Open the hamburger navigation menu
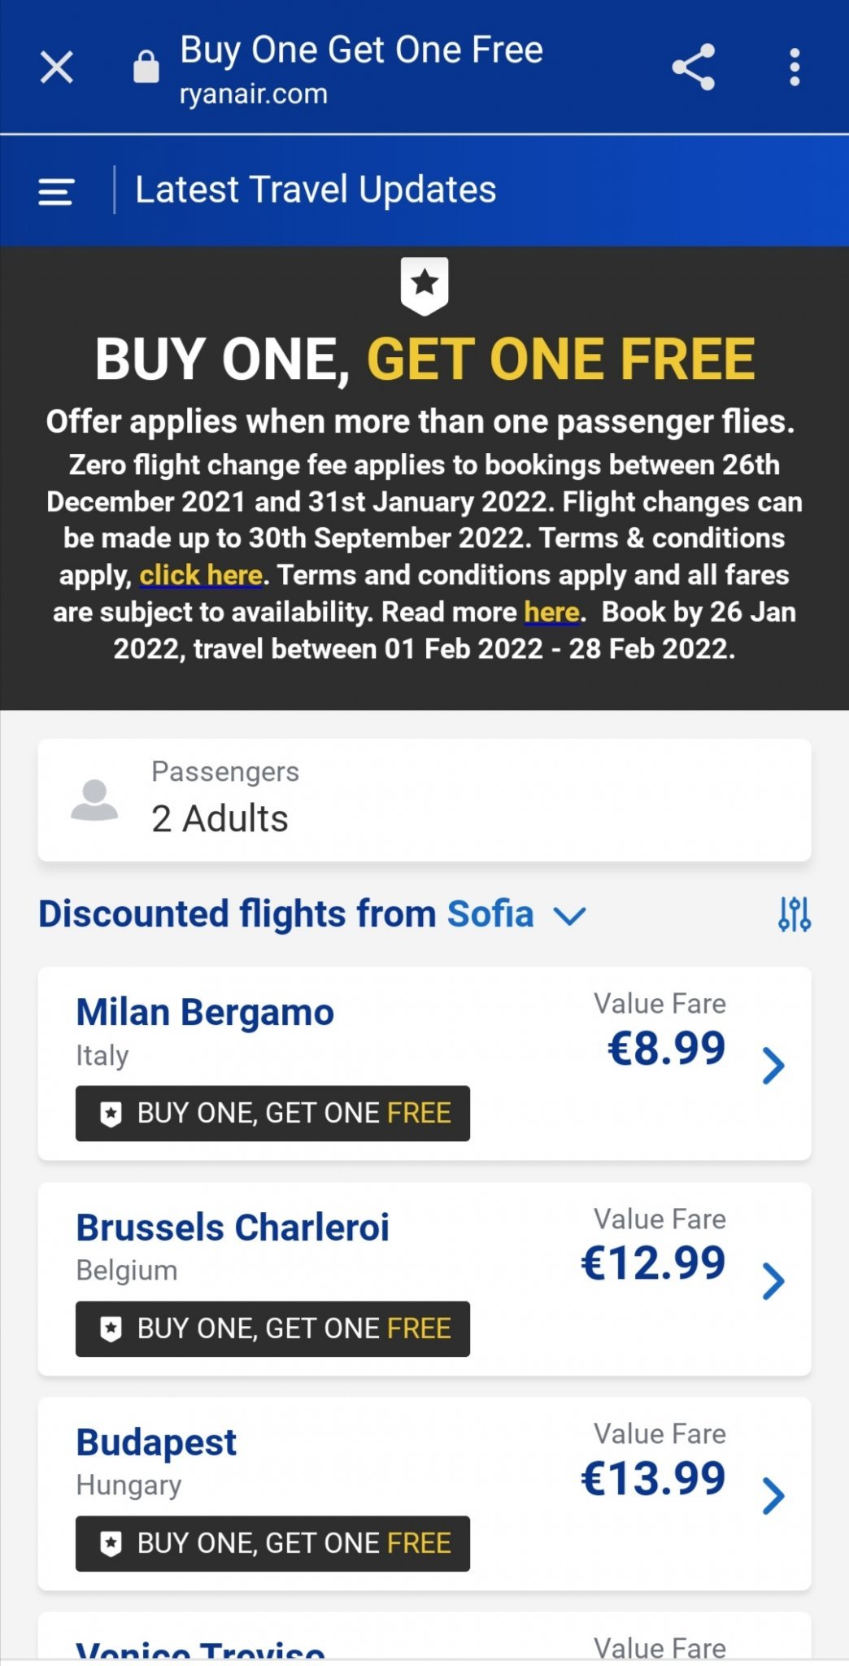This screenshot has height=1666, width=849. tap(56, 192)
